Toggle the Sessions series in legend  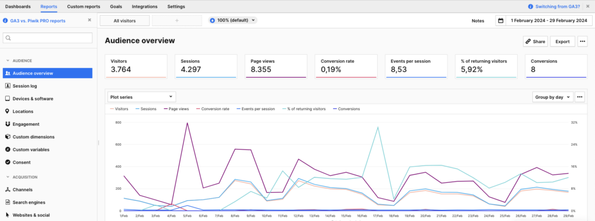(146, 109)
